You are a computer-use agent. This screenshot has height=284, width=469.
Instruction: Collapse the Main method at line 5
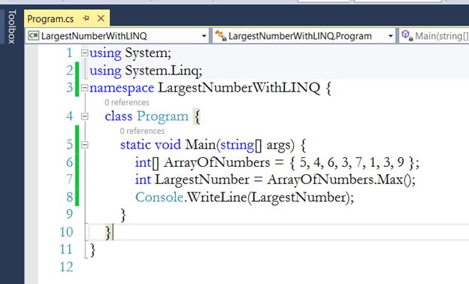[x=85, y=145]
